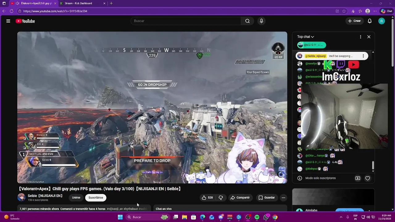This screenshot has height=222, width=395.
Task: Save video with Guardar button
Action: (267, 198)
